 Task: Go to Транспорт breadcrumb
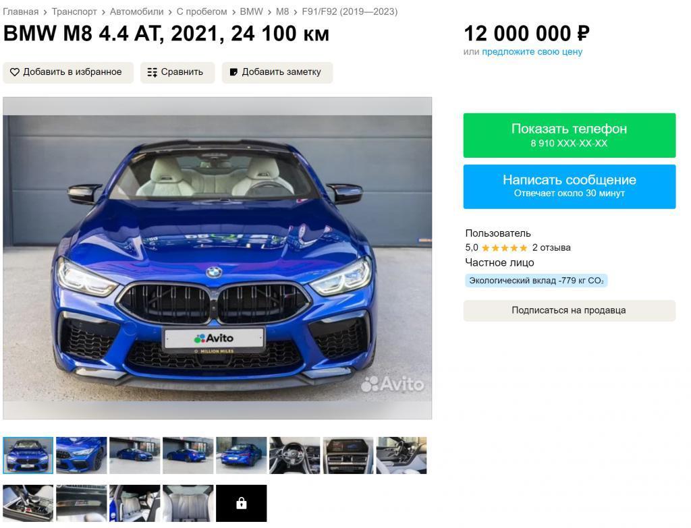point(74,12)
